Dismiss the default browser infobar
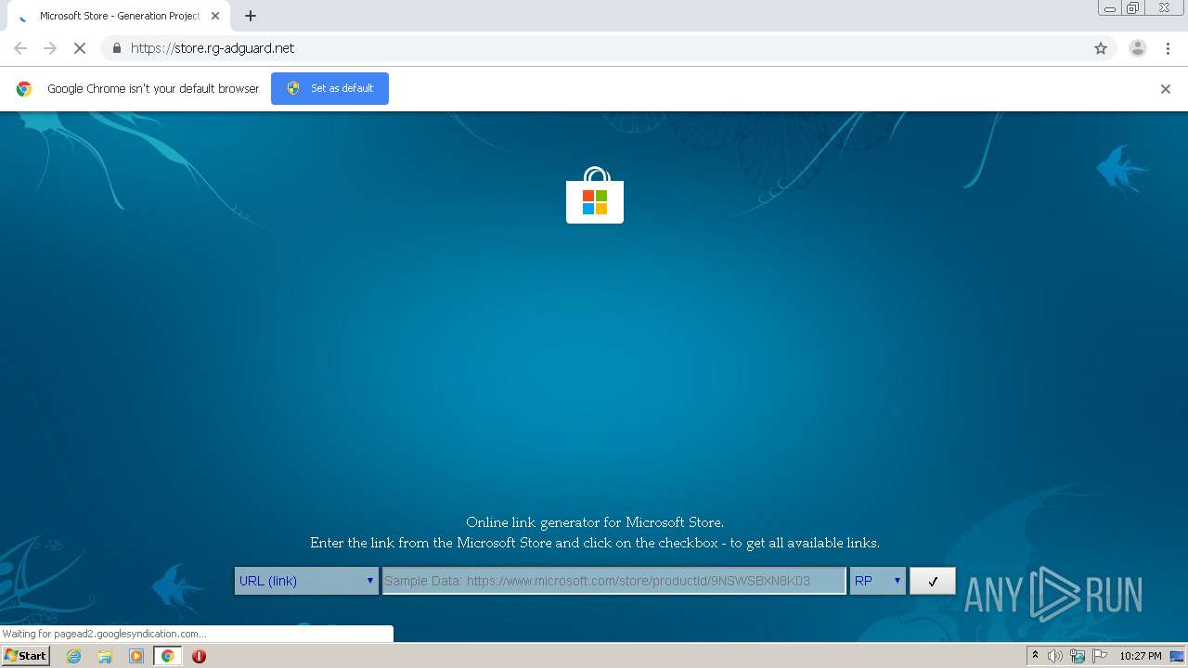The height and width of the screenshot is (668, 1188). coord(1166,89)
